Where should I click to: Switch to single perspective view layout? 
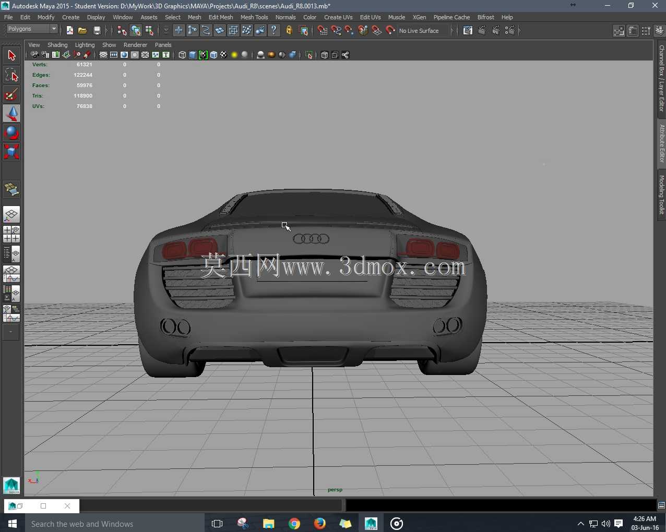11,215
